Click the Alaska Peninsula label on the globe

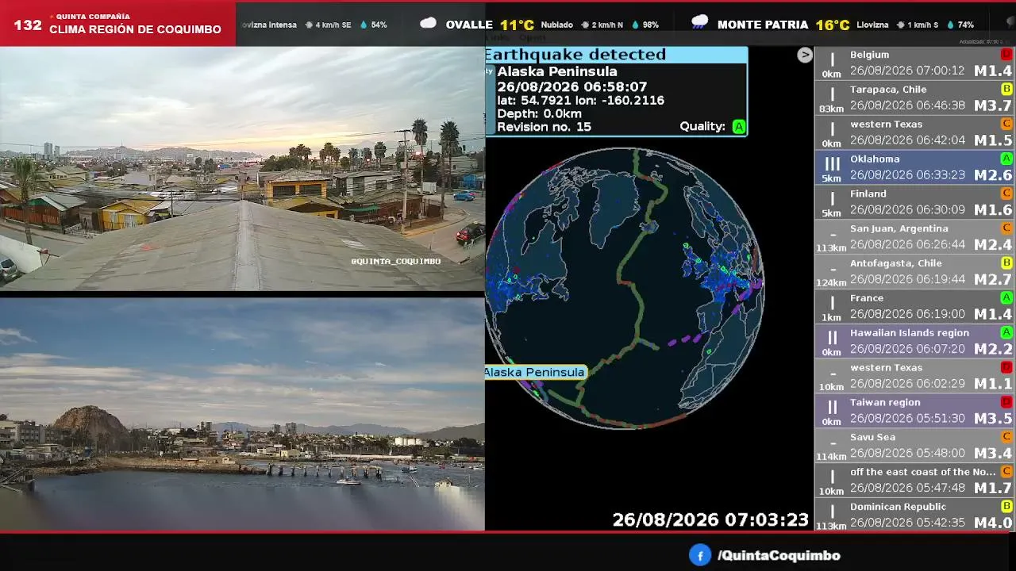(x=535, y=372)
